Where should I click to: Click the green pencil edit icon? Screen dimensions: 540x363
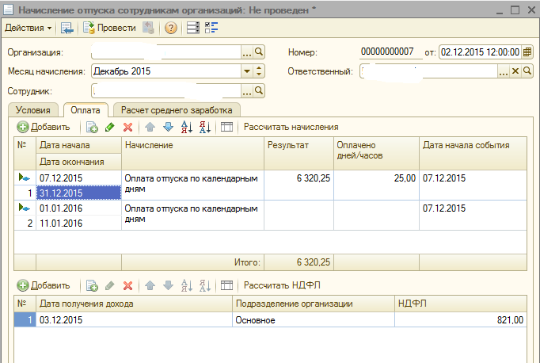[109, 127]
